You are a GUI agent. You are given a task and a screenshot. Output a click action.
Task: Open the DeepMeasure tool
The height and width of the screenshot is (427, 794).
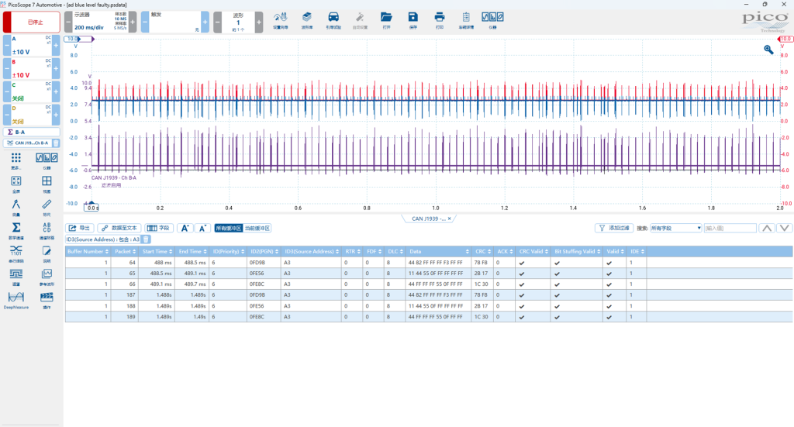[x=16, y=299]
